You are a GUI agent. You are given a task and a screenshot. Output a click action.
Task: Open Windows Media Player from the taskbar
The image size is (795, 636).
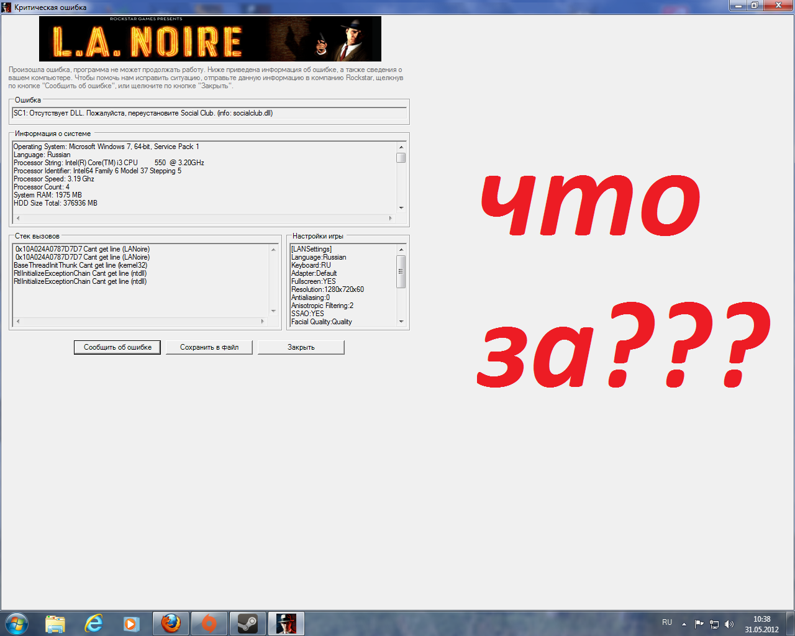pos(132,623)
